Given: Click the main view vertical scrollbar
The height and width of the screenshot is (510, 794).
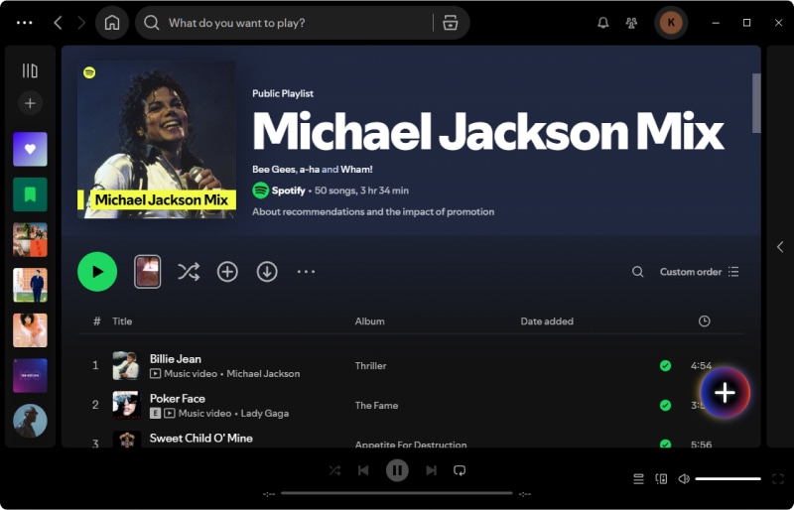Looking at the screenshot, I should [756, 103].
